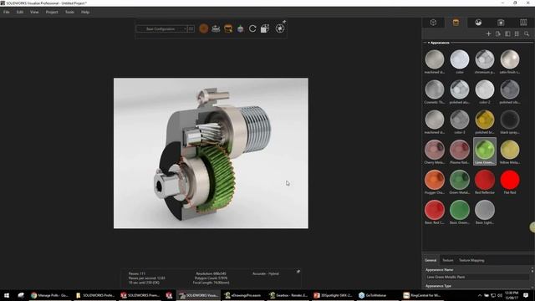The image size is (535, 301).
Task: Click the split panel view icon
Action: (x=507, y=33)
